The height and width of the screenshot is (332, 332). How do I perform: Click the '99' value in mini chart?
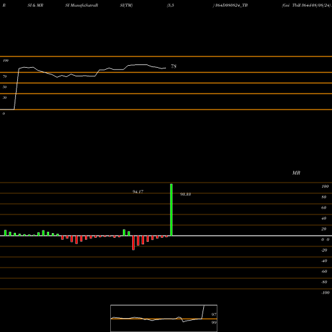(x=214, y=323)
